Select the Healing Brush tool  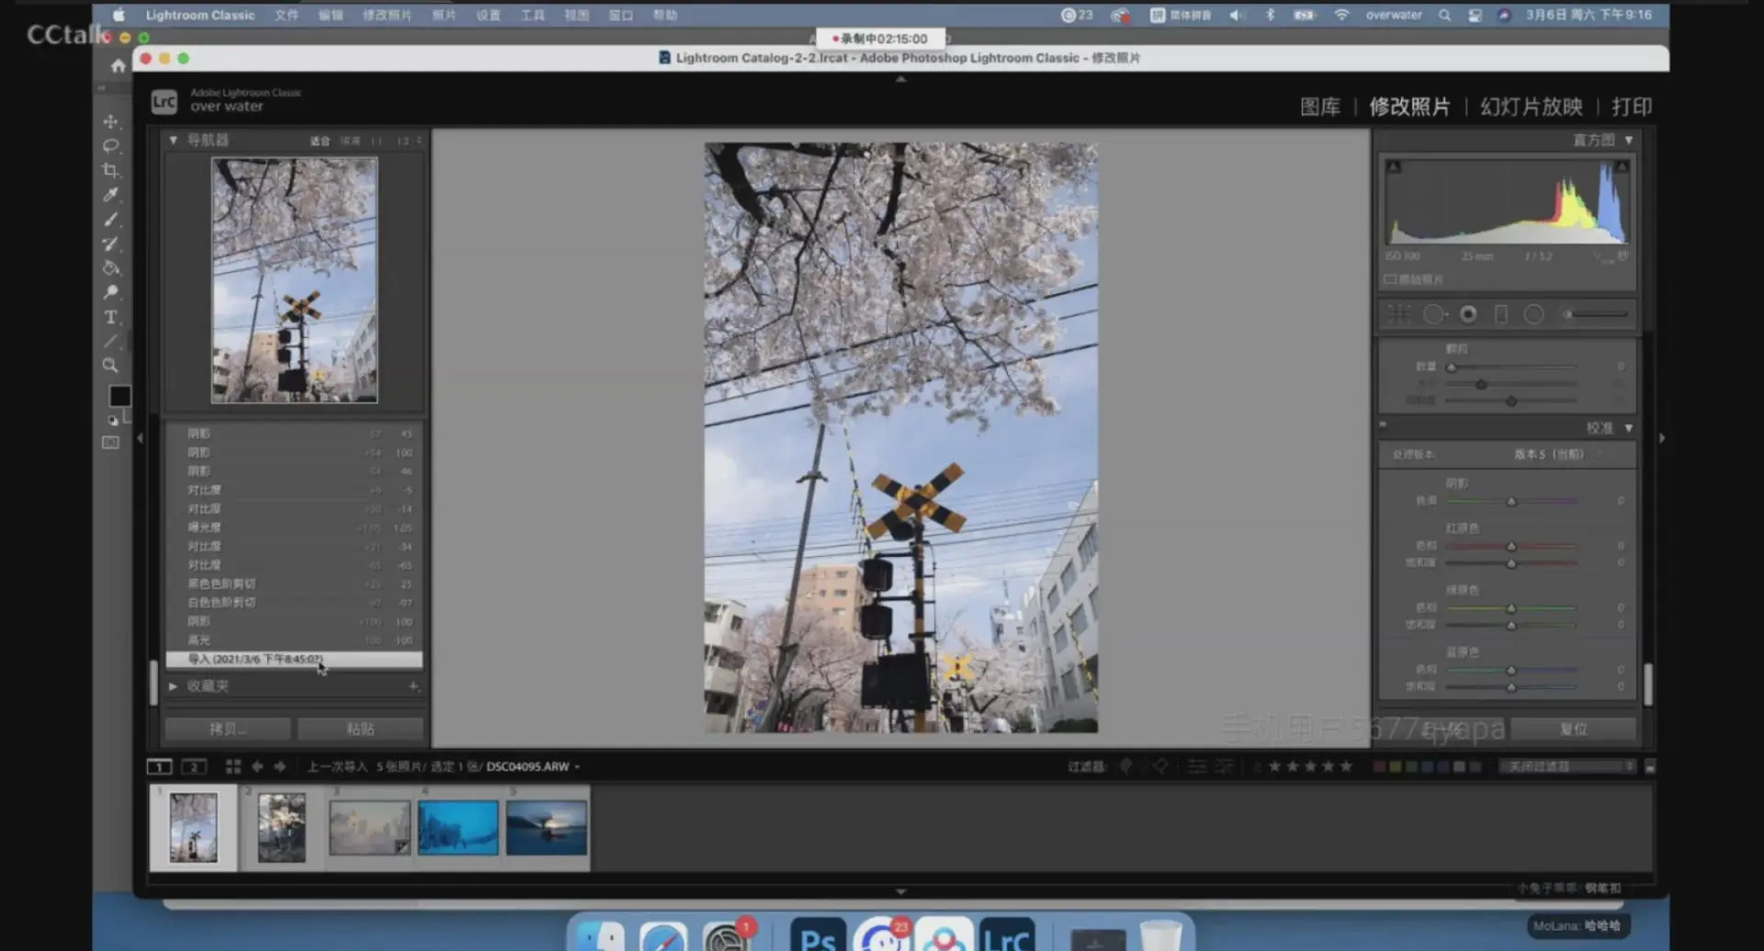(x=111, y=243)
